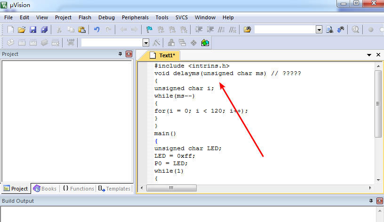Open the editor tab list dropdown arrow

pyautogui.click(x=369, y=55)
